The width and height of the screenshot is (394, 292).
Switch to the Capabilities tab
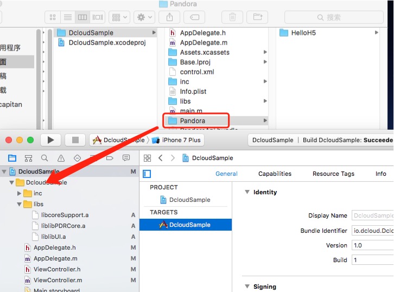[275, 174]
